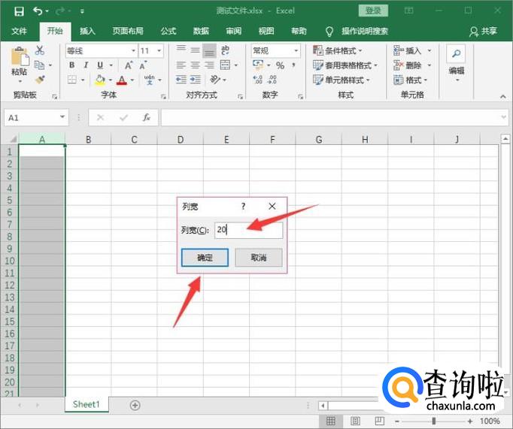
Task: Cancel column width dialog with 取消
Action: [x=259, y=258]
